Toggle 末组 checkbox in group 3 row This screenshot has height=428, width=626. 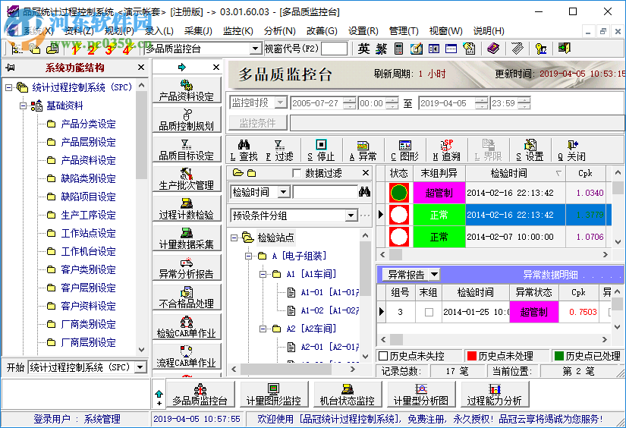click(429, 312)
